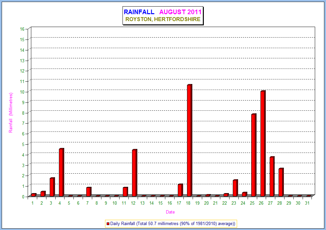
Task: Click the small bar for date 24
Action: tap(244, 194)
